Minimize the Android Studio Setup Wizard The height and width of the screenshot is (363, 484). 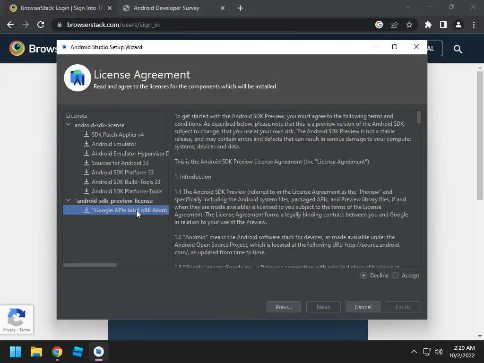(373, 47)
